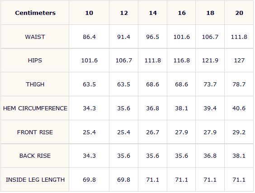Click the back rise value 38.1
This screenshot has width=255, height=193.
[x=239, y=156]
